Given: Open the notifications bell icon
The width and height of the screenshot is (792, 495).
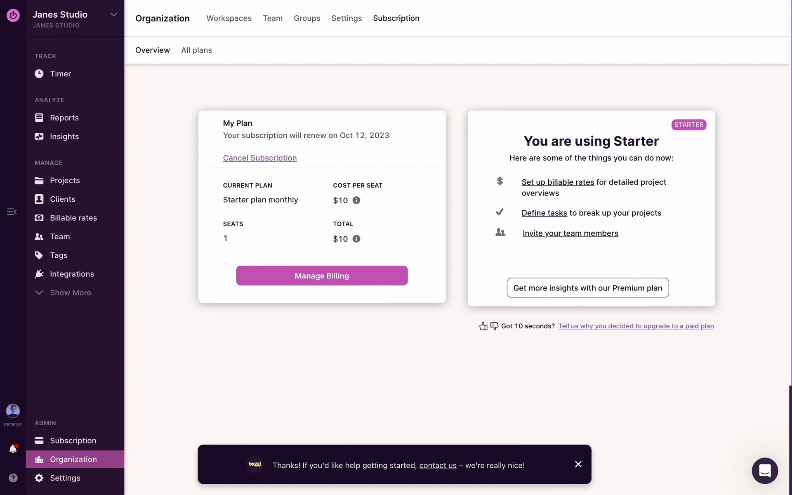Looking at the screenshot, I should click(13, 449).
